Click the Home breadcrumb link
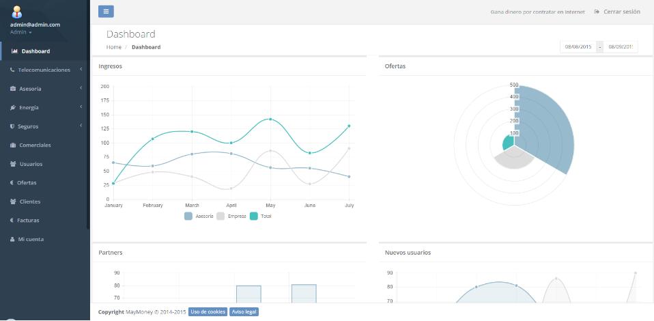Viewport: 654px width, 321px height. [x=114, y=47]
